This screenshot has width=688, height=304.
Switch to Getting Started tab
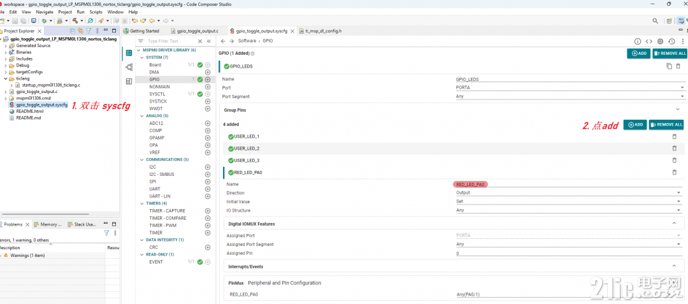[141, 31]
